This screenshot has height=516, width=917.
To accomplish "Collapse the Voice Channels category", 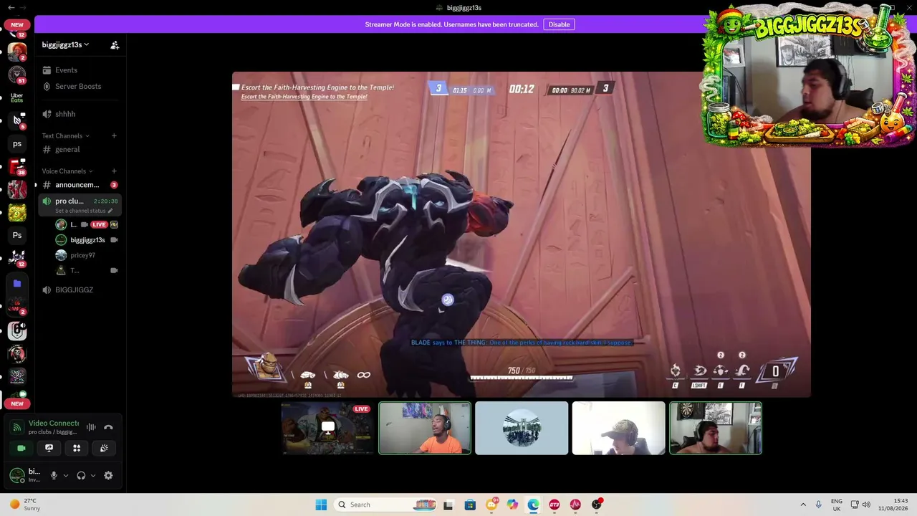I will click(67, 171).
